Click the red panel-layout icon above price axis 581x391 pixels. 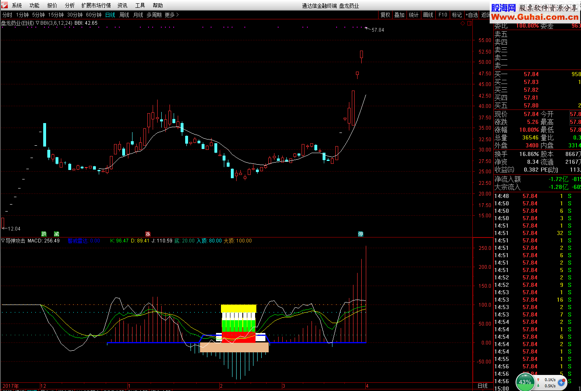[x=469, y=23]
